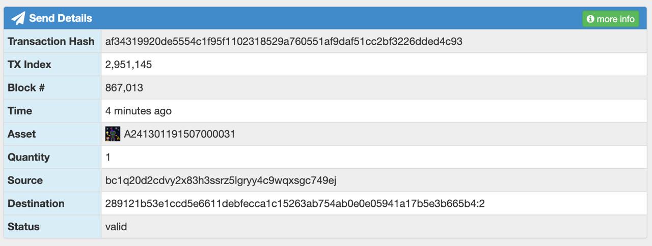Click the Block # label cell
This screenshot has width=652, height=246.
point(52,88)
